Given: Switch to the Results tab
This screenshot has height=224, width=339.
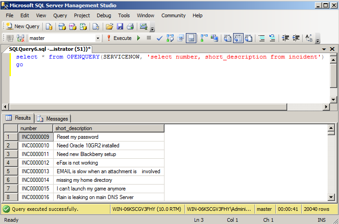Looking at the screenshot, I should pos(18,118).
